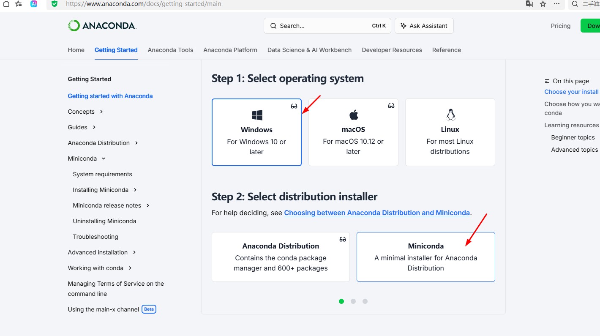Jump to Choose your install section
This screenshot has width=600, height=336.
click(x=572, y=92)
